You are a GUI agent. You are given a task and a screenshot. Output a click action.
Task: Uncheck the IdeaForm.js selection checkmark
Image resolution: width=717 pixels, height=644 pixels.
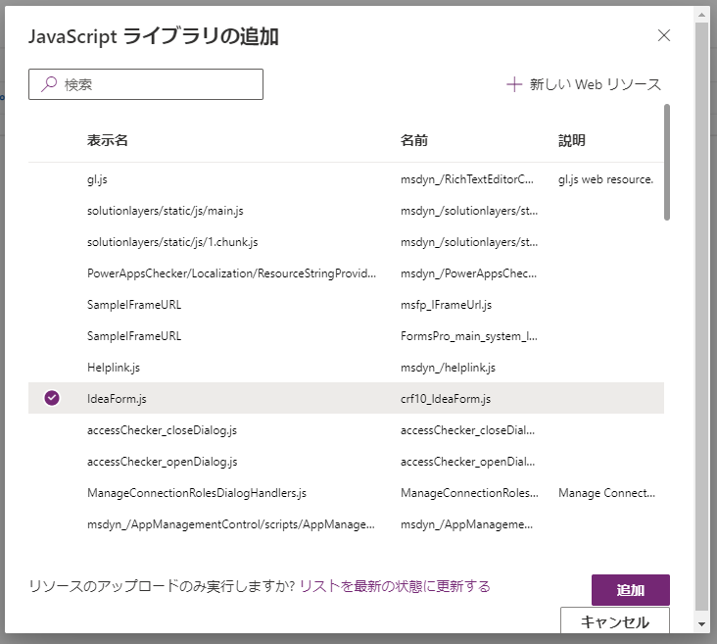coord(52,398)
